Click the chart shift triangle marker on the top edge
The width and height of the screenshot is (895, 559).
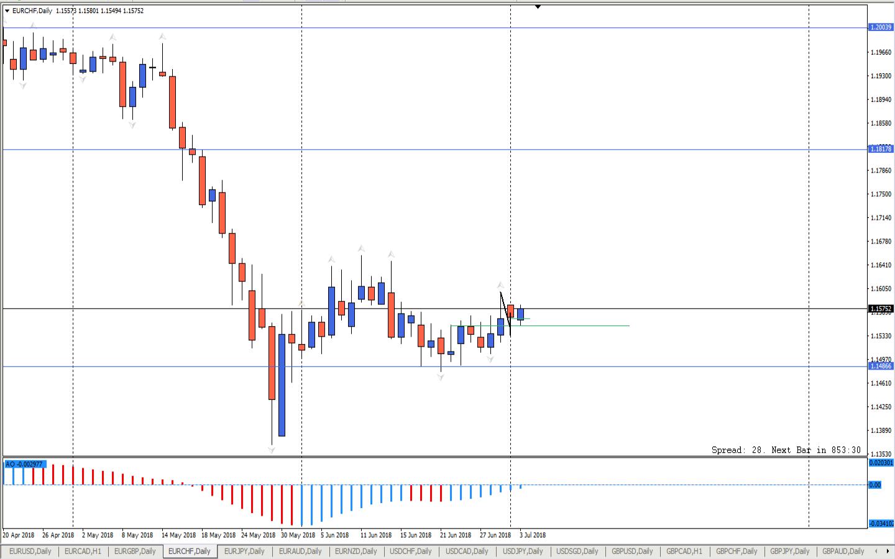pos(538,7)
